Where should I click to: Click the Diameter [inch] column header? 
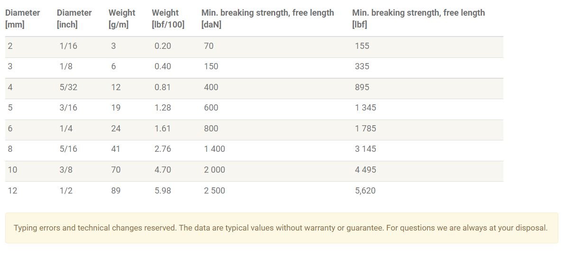(74, 18)
